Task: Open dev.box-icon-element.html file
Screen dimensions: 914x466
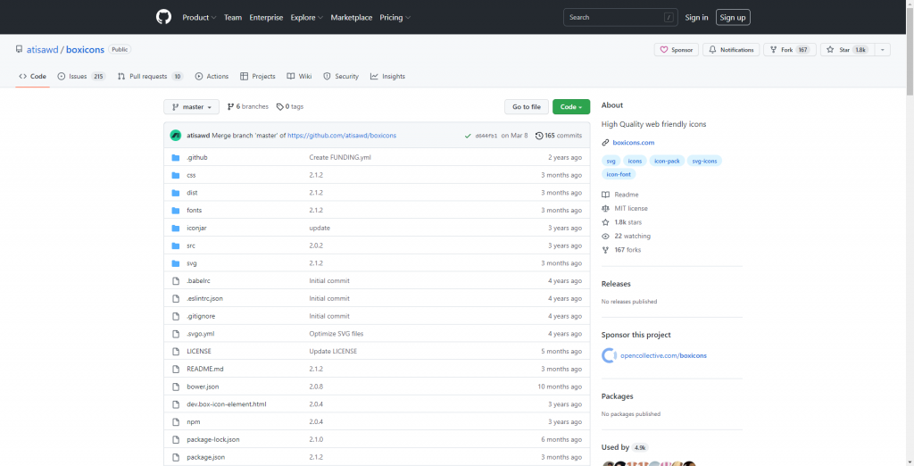Action: click(x=227, y=404)
